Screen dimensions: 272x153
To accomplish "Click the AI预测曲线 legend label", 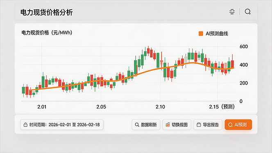I will coord(217,34).
